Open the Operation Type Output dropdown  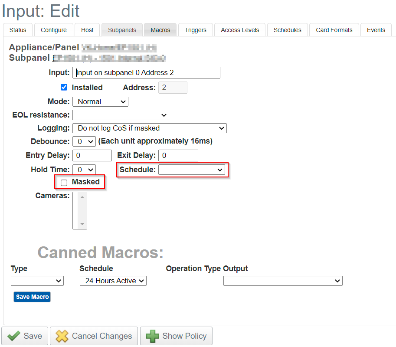point(282,281)
